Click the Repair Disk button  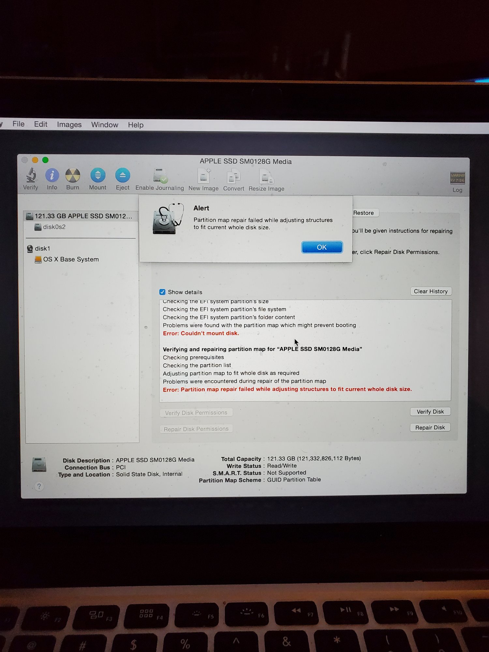click(x=430, y=427)
